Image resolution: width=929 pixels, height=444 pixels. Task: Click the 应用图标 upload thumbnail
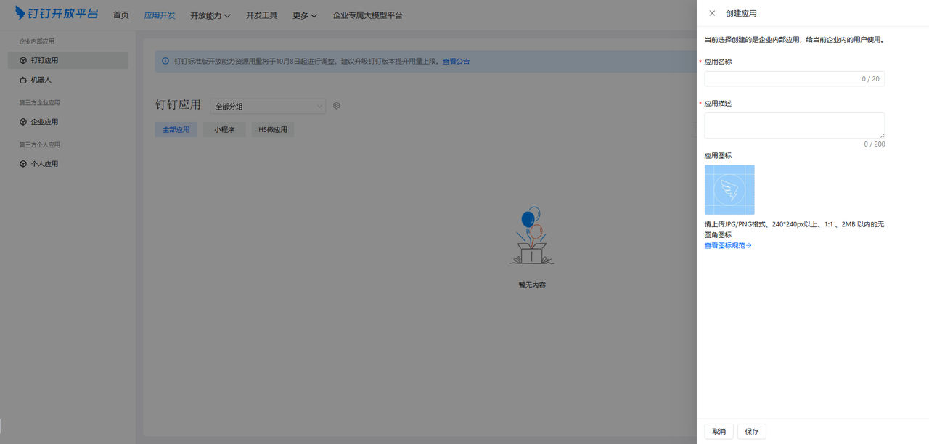[729, 189]
